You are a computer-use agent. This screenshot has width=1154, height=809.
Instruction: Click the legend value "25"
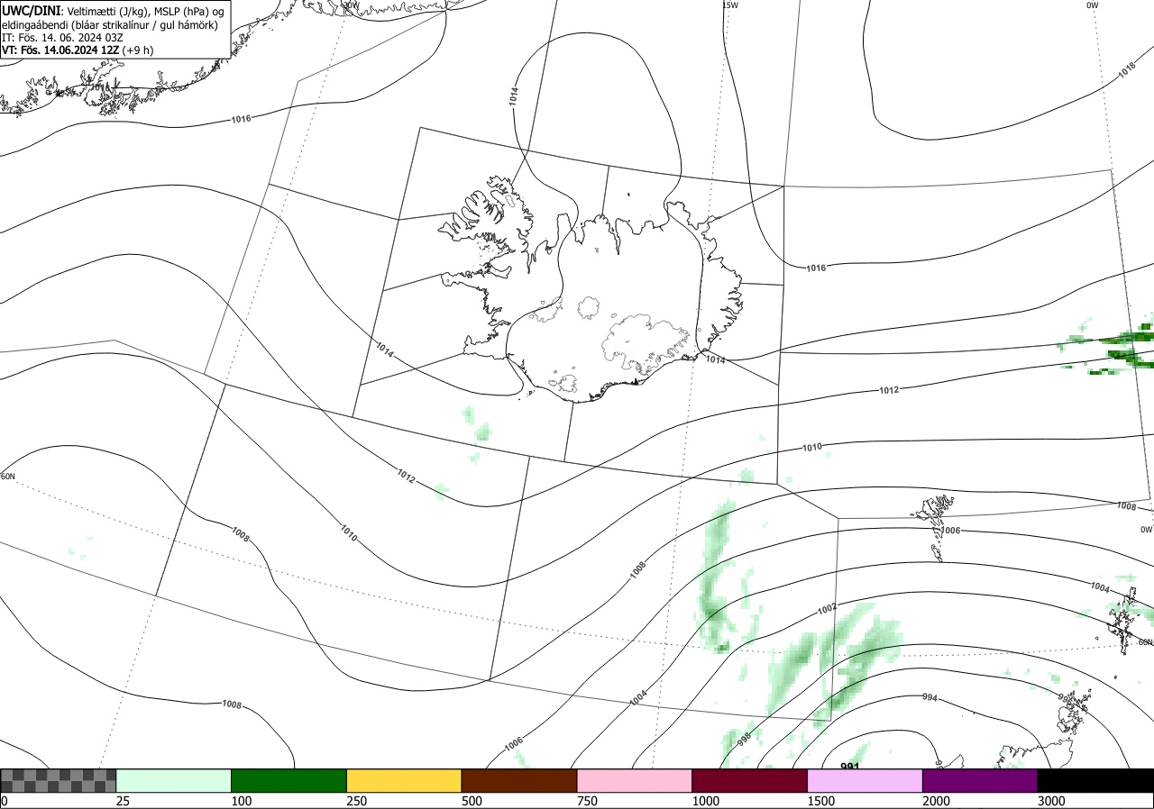[x=123, y=801]
